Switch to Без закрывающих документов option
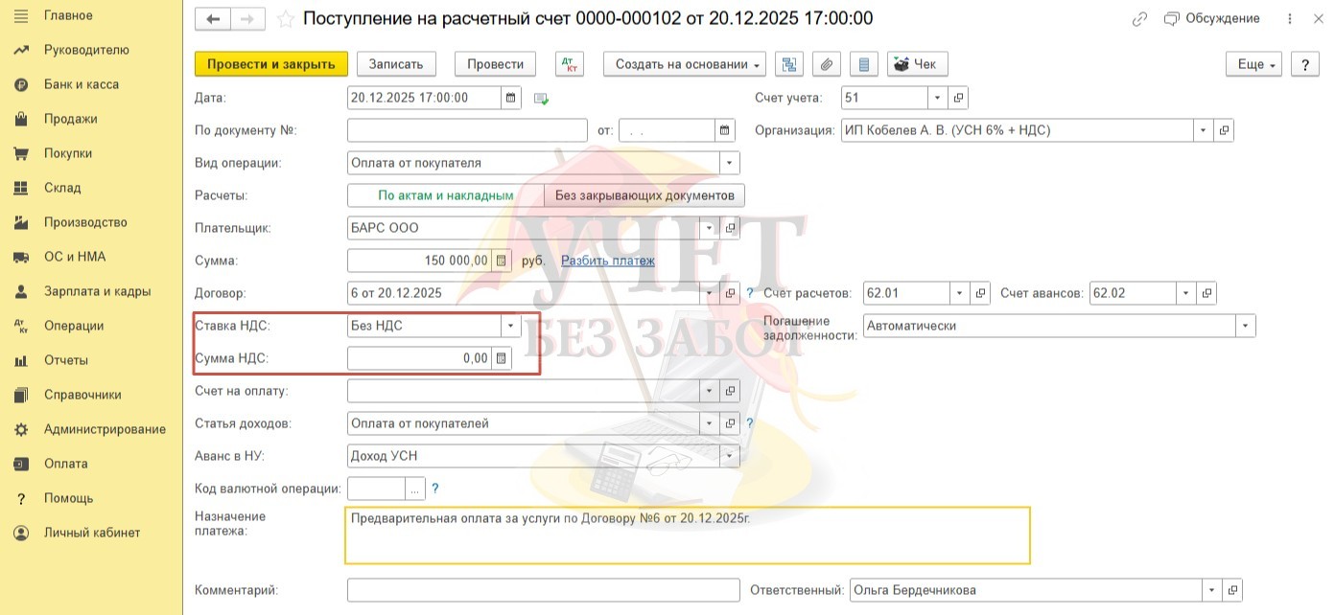This screenshot has width=1335, height=615. [x=644, y=195]
